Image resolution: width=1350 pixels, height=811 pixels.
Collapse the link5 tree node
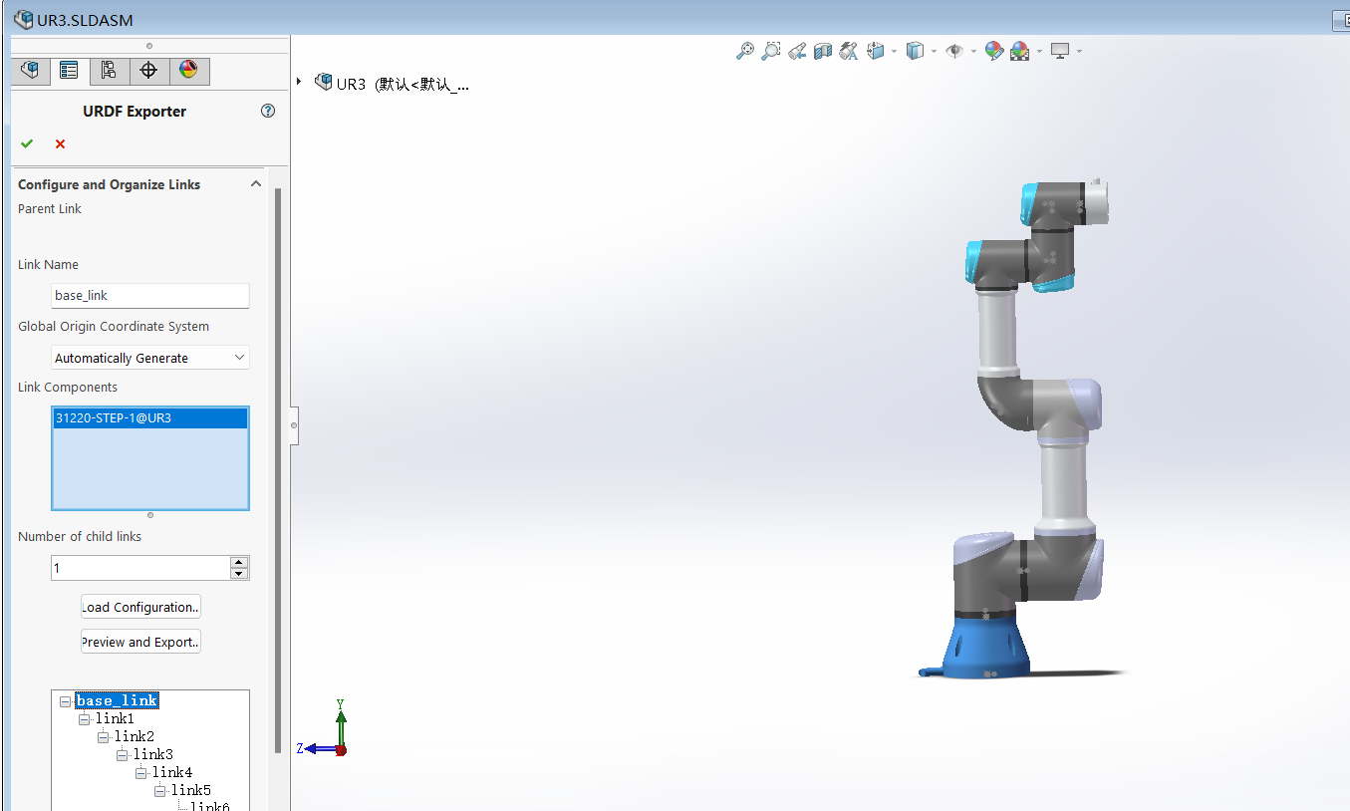(159, 791)
